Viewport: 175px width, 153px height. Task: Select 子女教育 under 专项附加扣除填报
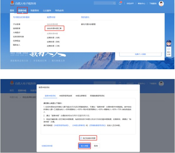[17, 24]
